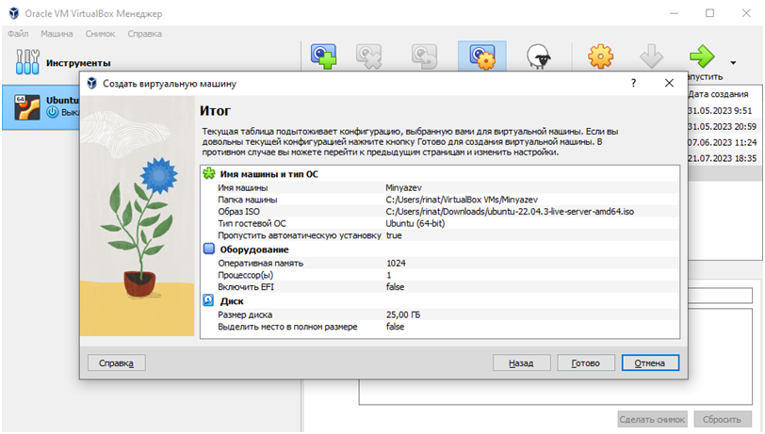Click the Имя машины и тип ОС icon
This screenshot has height=434, width=765.
point(209,173)
